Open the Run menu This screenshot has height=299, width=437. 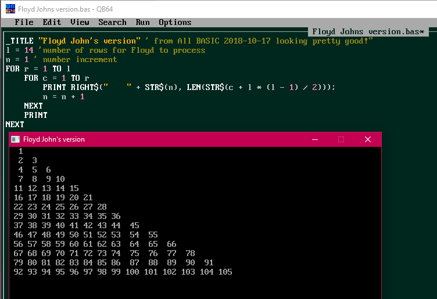[x=142, y=22]
